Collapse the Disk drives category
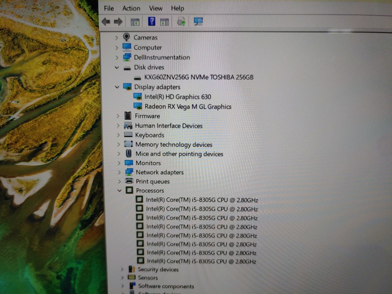 (x=117, y=68)
